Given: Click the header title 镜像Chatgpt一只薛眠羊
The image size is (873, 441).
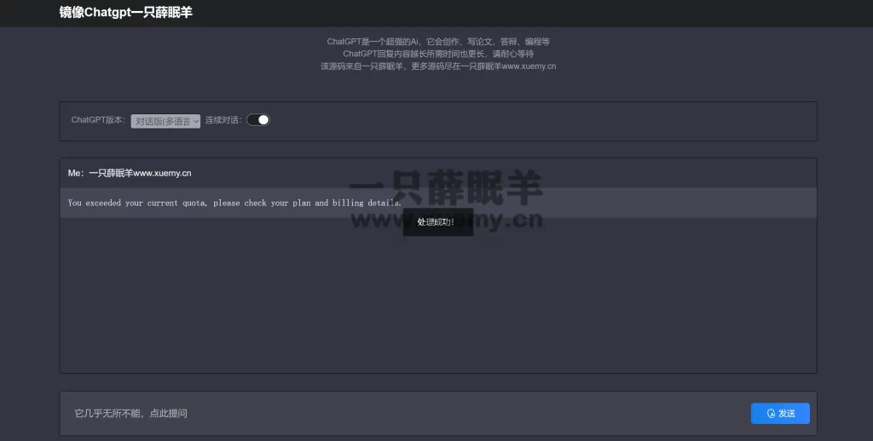Looking at the screenshot, I should tap(126, 12).
